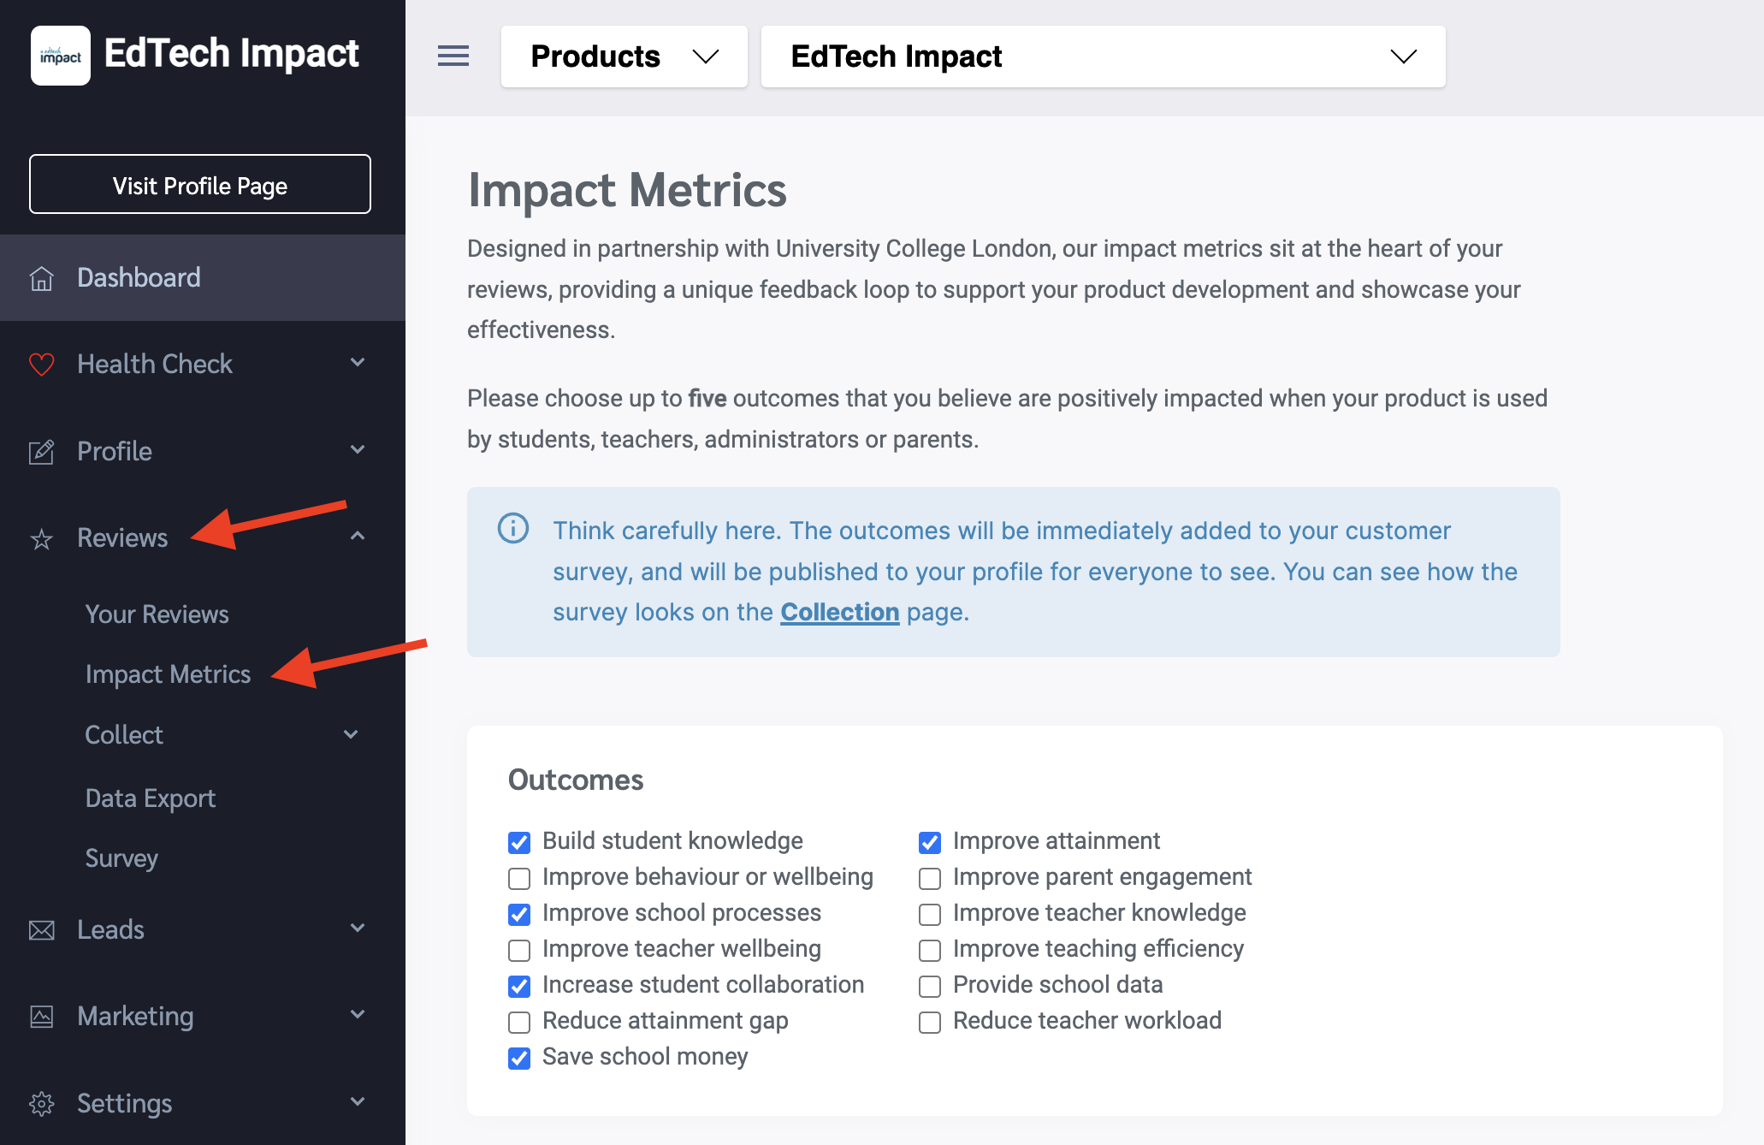
Task: Open Dashboard in sidebar
Action: [x=203, y=278]
